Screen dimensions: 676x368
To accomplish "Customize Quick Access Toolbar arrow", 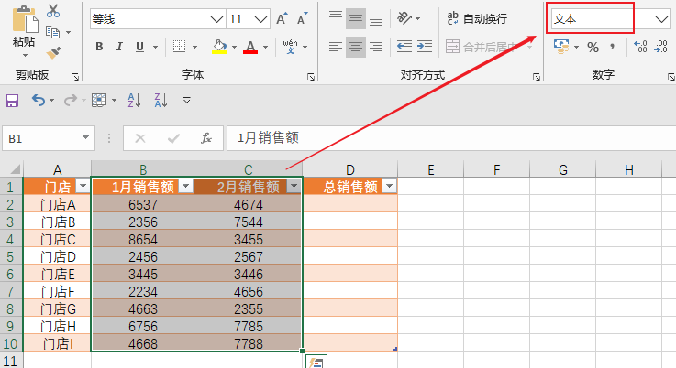I will point(187,101).
